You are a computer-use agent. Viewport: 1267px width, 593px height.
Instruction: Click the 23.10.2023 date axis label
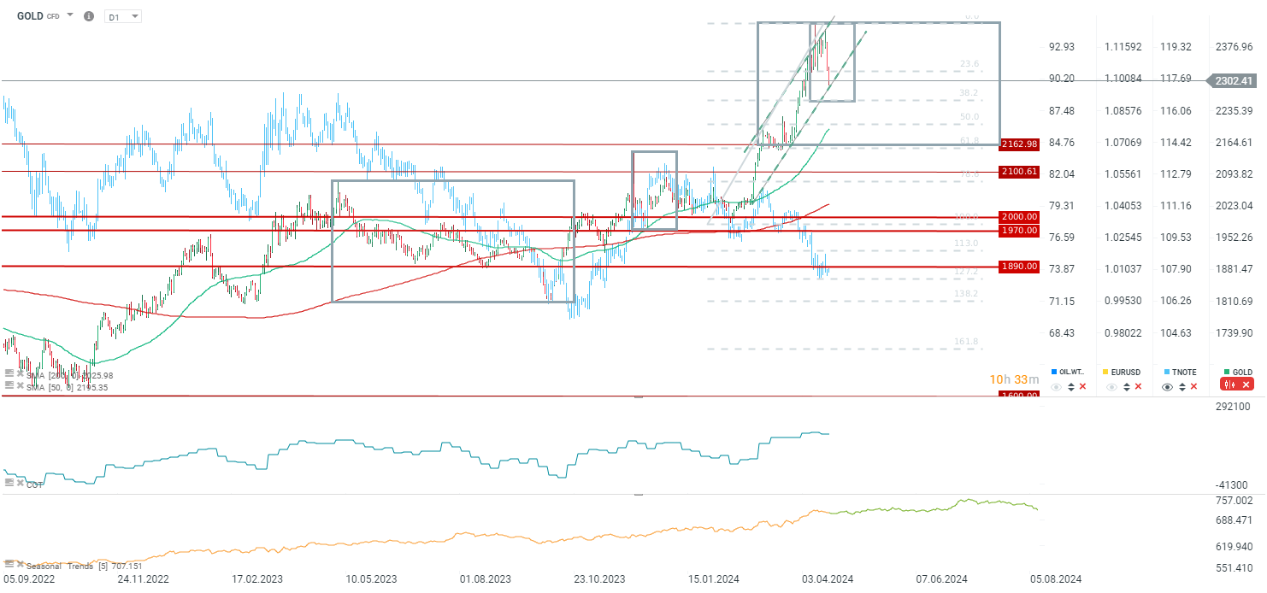598,578
